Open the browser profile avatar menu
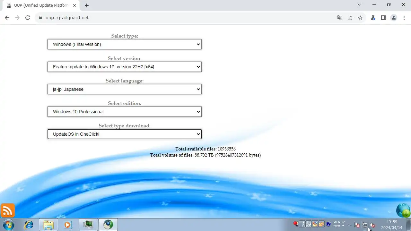 [x=393, y=18]
